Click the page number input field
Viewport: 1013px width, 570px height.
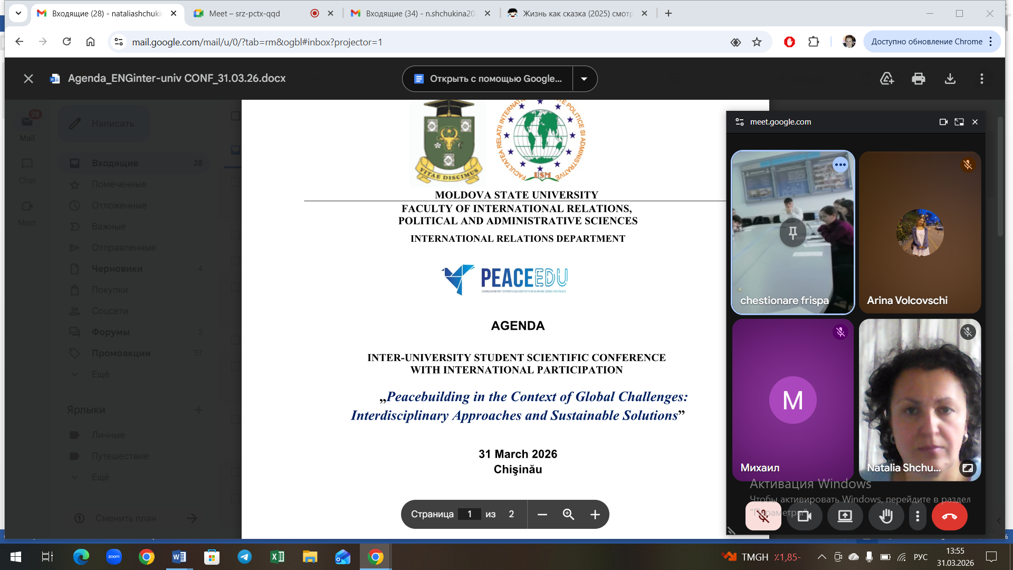coord(469,515)
